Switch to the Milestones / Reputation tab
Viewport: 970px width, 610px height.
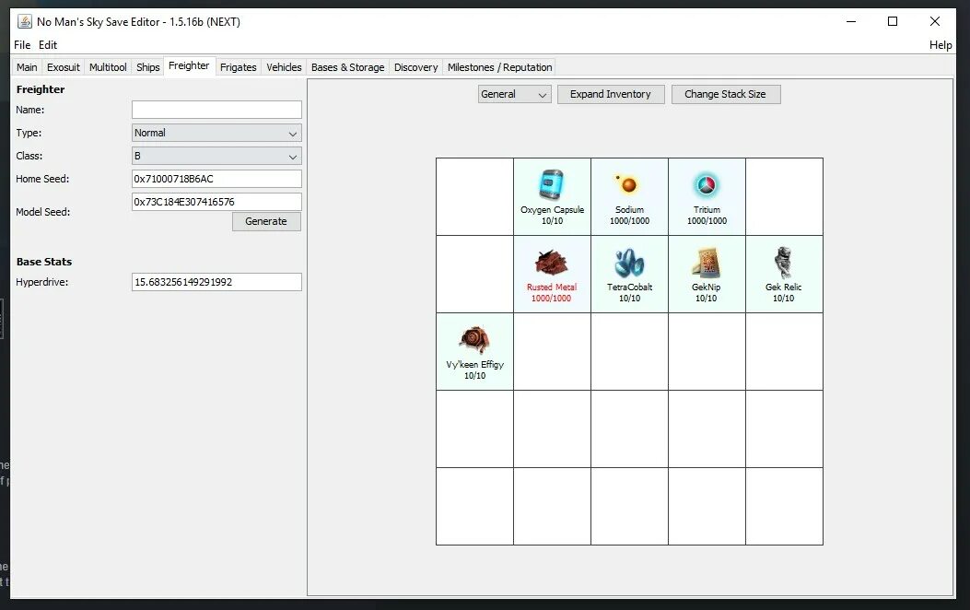[500, 67]
